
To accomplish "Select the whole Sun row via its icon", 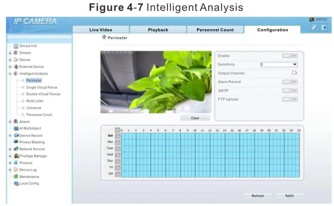I will [x=118, y=136].
